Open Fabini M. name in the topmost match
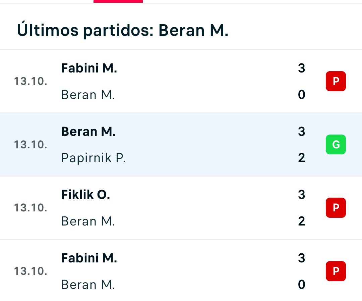Viewport: 362px width, 301px height. click(x=89, y=68)
